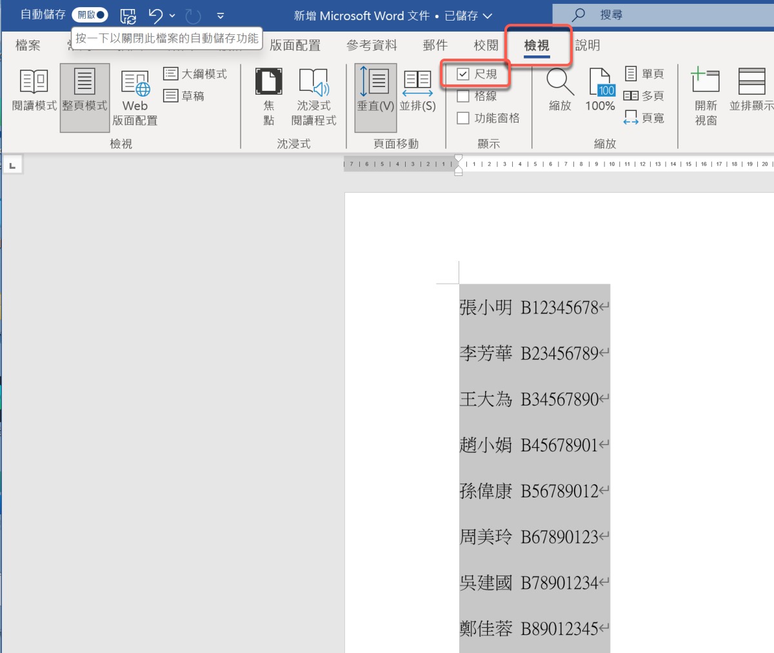
Task: Open a New Window (開新視窗)
Action: (x=706, y=97)
